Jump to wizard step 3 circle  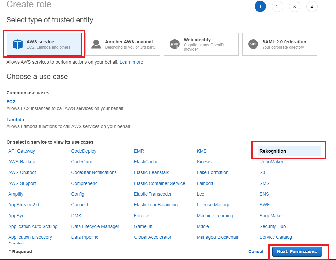[x=294, y=7]
